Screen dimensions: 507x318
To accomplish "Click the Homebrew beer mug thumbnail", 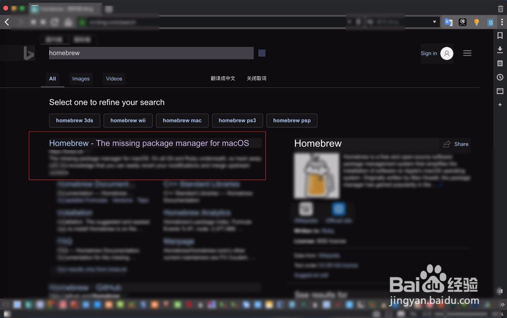I will pos(316,176).
